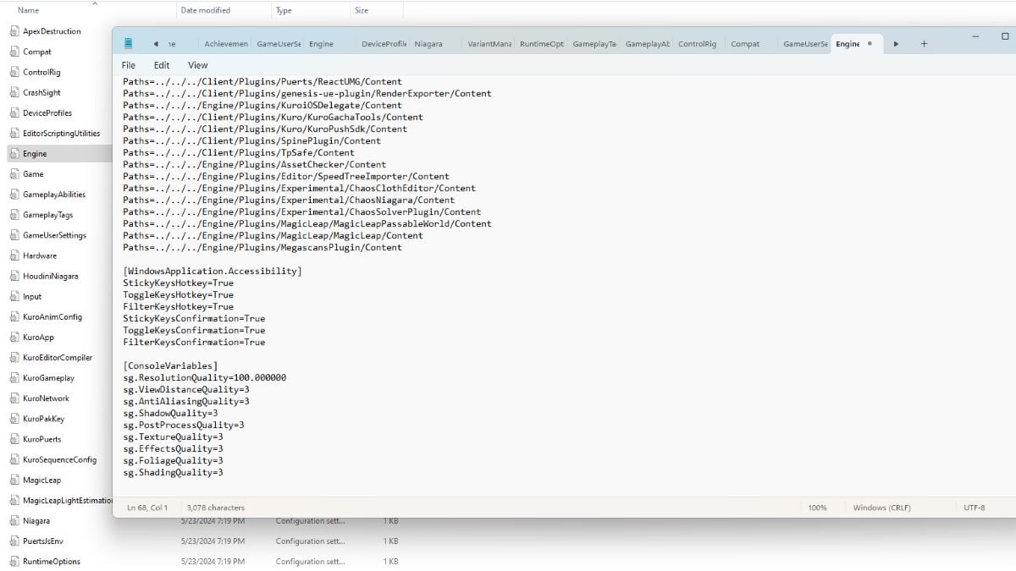The width and height of the screenshot is (1016, 571).
Task: Click unsaved-changes dot on active Engine tab
Action: [870, 44]
